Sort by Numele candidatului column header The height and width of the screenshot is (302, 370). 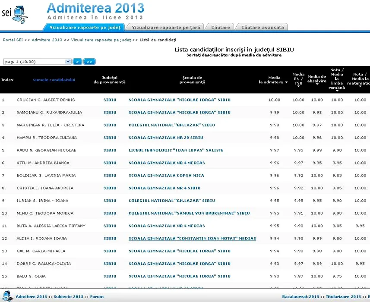tap(54, 80)
